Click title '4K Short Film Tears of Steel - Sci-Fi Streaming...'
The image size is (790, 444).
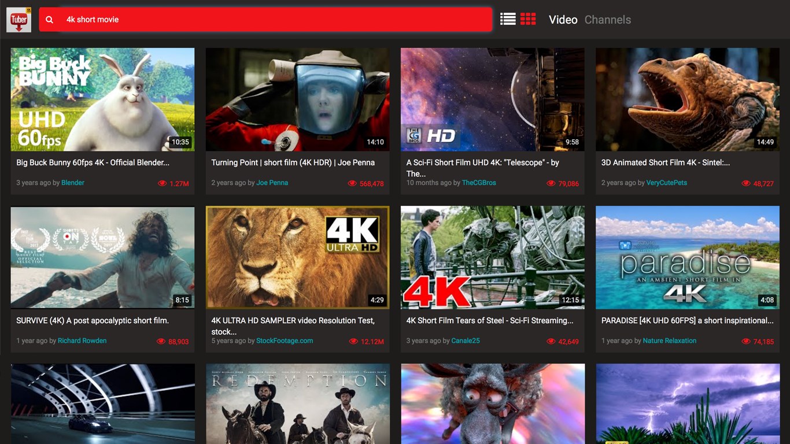point(490,320)
